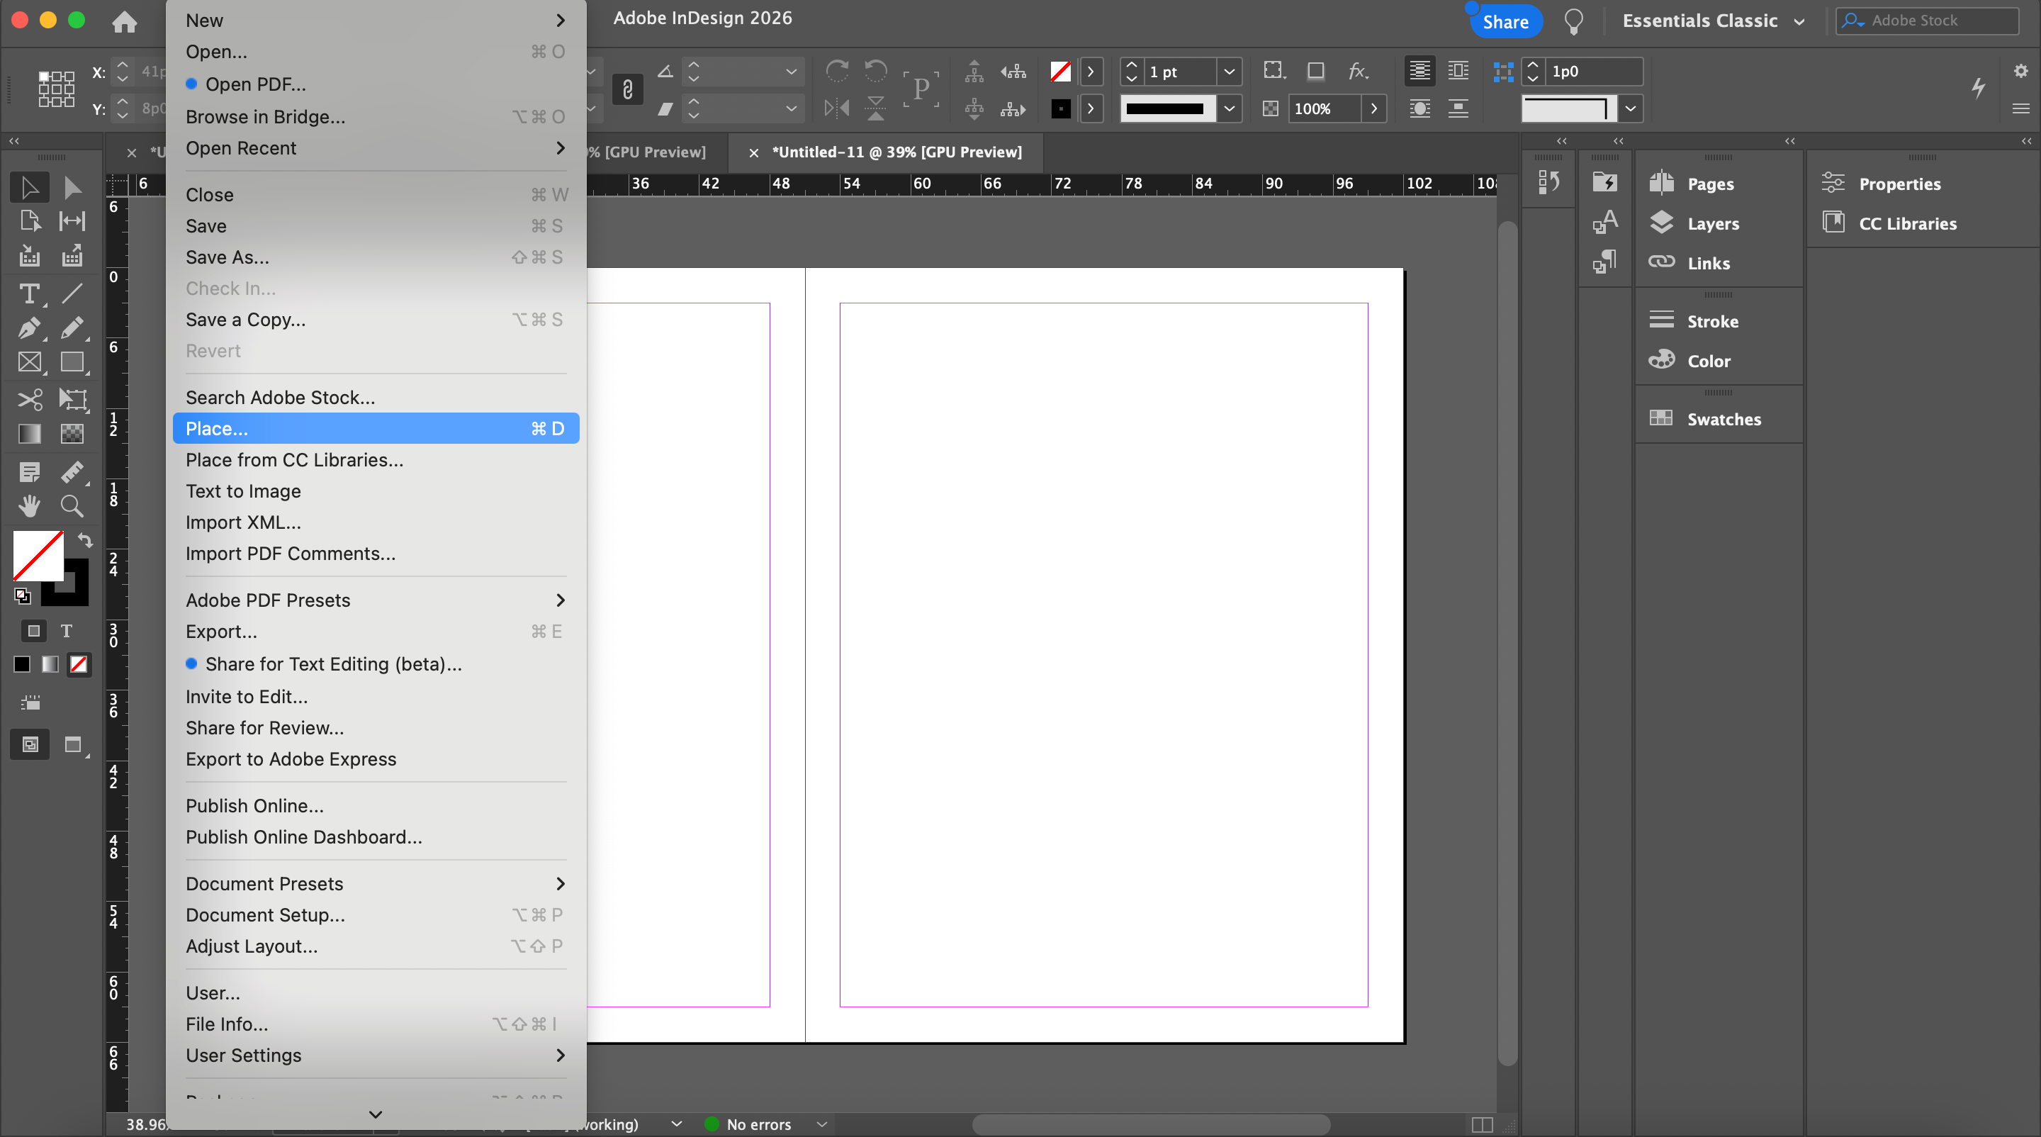Image resolution: width=2041 pixels, height=1137 pixels.
Task: Toggle the constrain proportions chain link
Action: click(626, 89)
